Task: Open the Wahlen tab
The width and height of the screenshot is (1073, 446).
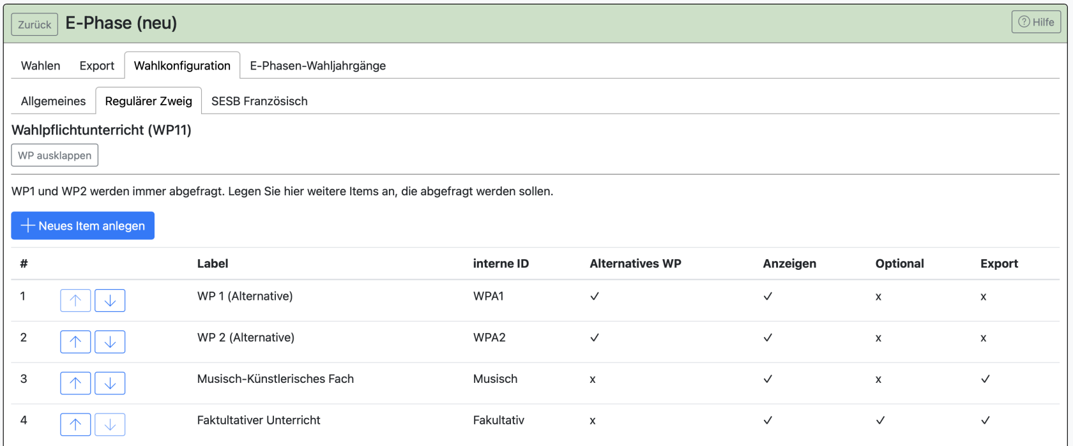Action: (x=40, y=66)
